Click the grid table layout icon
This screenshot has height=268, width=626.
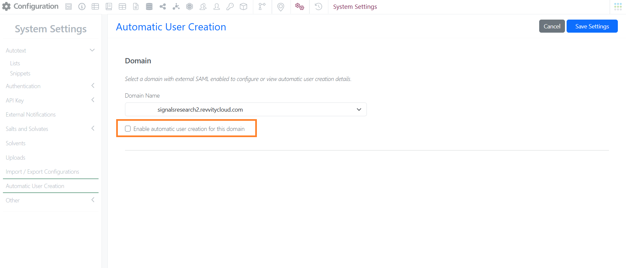(122, 7)
